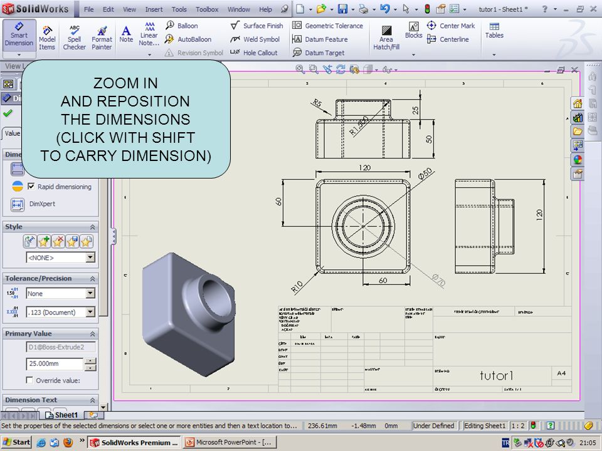
Task: Toggle Rapid dimensioning checkbox
Action: point(31,187)
